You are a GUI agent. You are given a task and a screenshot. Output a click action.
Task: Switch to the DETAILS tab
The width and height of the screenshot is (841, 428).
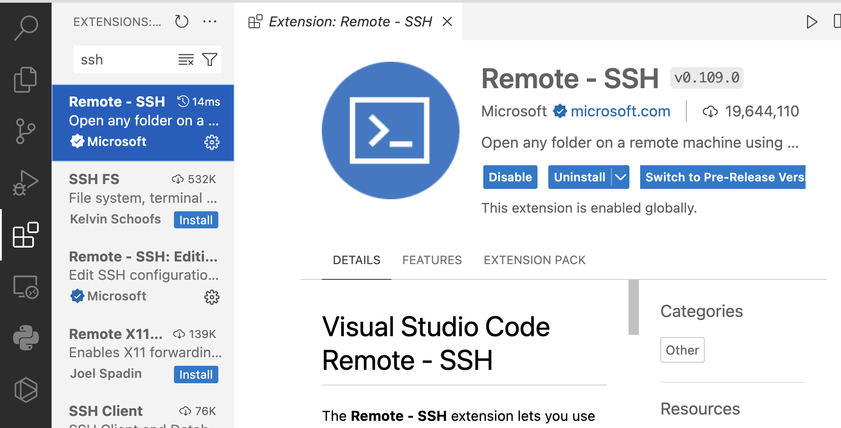356,260
